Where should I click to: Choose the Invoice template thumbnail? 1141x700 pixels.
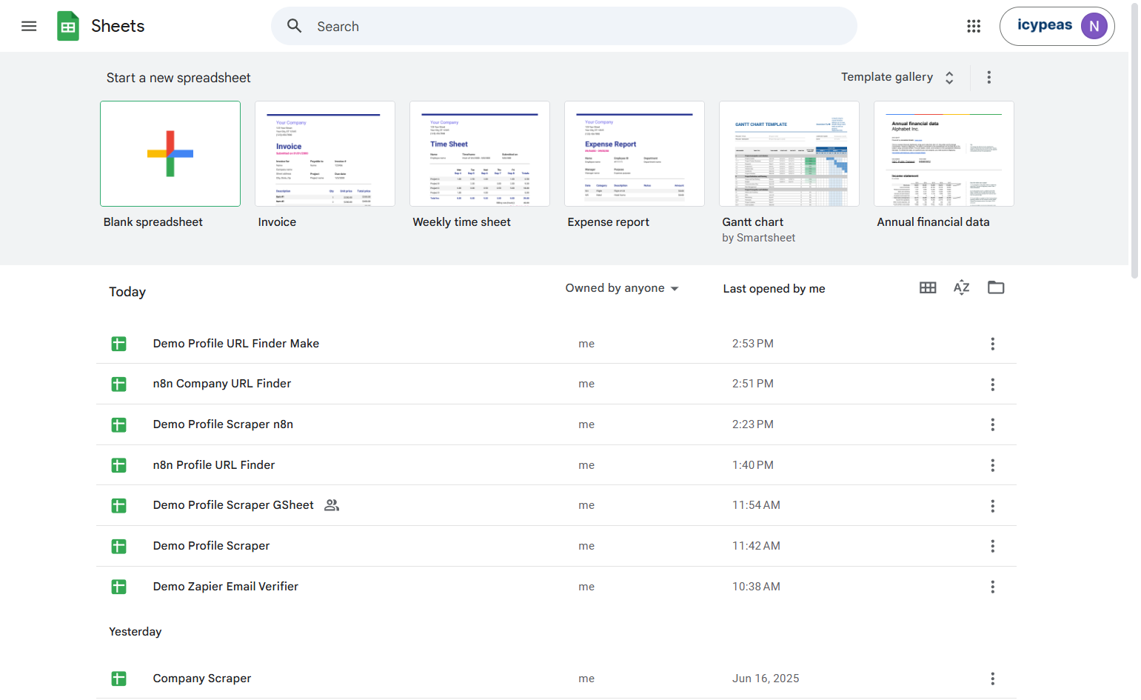[x=325, y=153]
